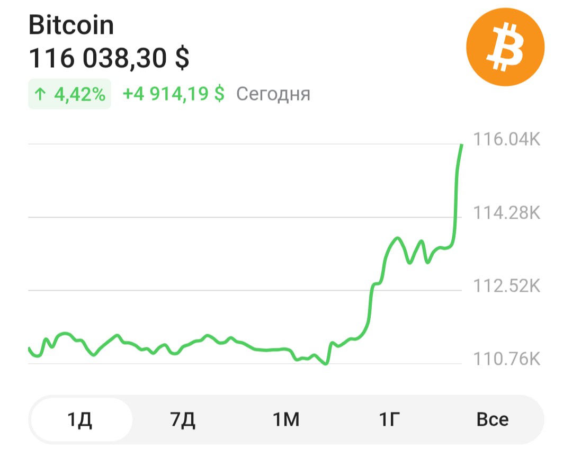
Task: Tap the Сегодня period label
Action: [273, 94]
